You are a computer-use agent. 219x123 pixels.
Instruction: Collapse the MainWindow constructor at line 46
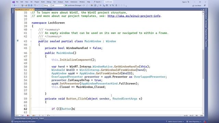point(31,53)
